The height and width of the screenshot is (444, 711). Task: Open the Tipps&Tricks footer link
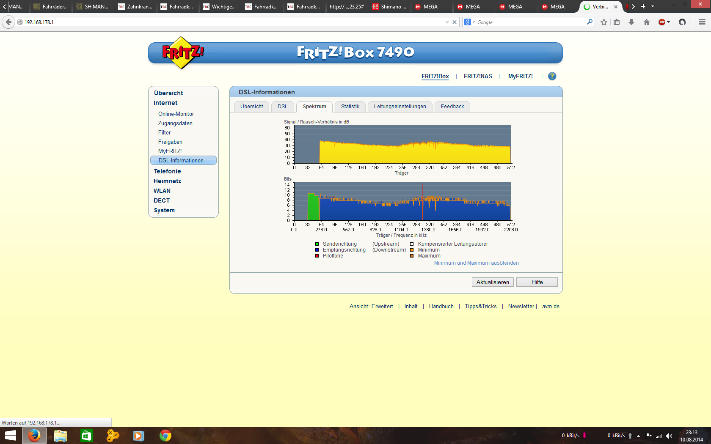pyautogui.click(x=481, y=307)
